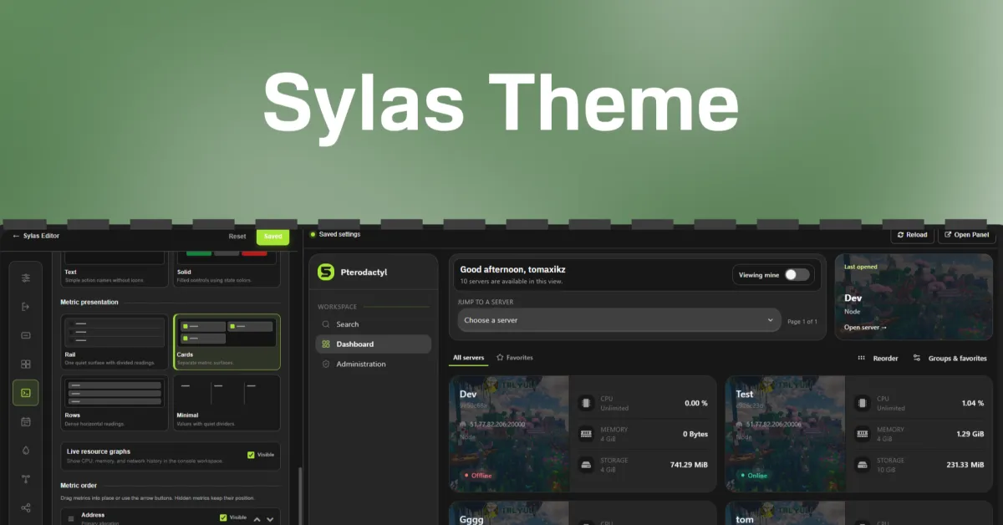Open the droplet color section icon
The image size is (1003, 525).
coord(26,451)
